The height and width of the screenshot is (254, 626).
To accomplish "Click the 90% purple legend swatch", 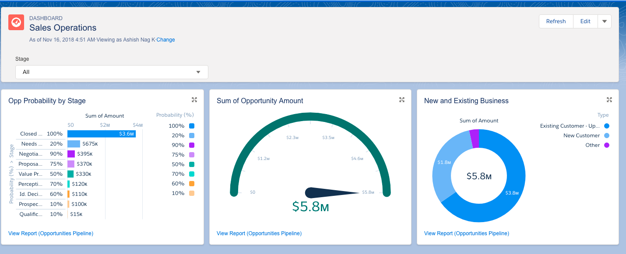I will point(191,145).
